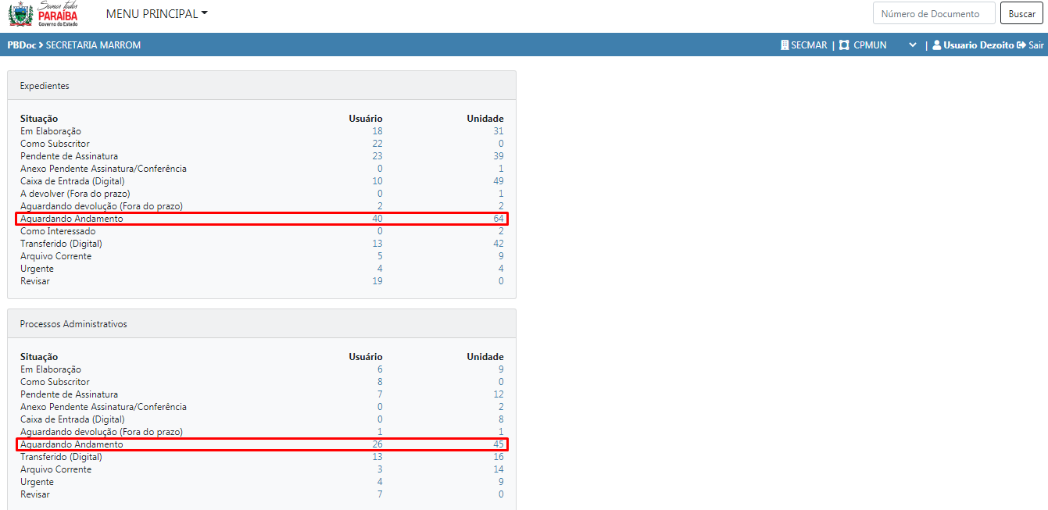Screen dimensions: 1048x510
Task: Open Expedientes Transferido (Digital) unit count 42
Action: [x=499, y=244]
